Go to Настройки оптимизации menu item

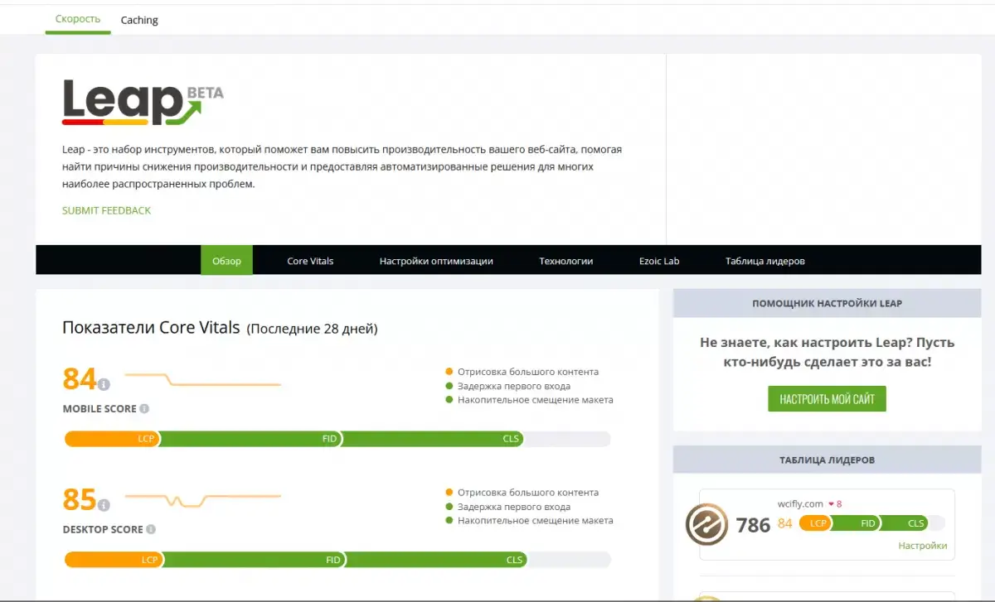(x=436, y=261)
